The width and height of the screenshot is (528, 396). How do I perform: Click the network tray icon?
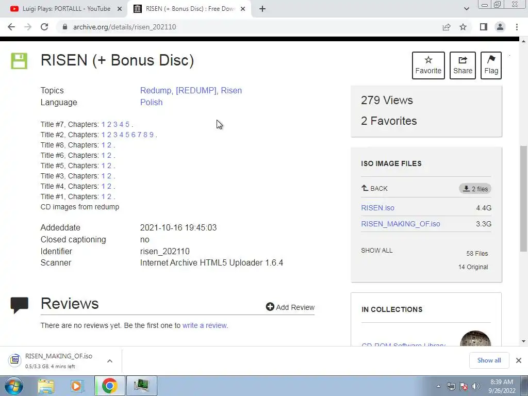click(x=451, y=386)
